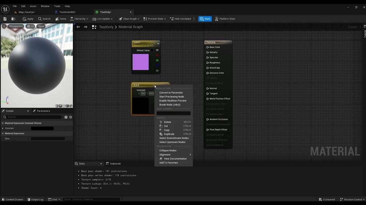This screenshot has height=205, width=366.
Task: Click the Save material disk icon
Action: point(5,19)
